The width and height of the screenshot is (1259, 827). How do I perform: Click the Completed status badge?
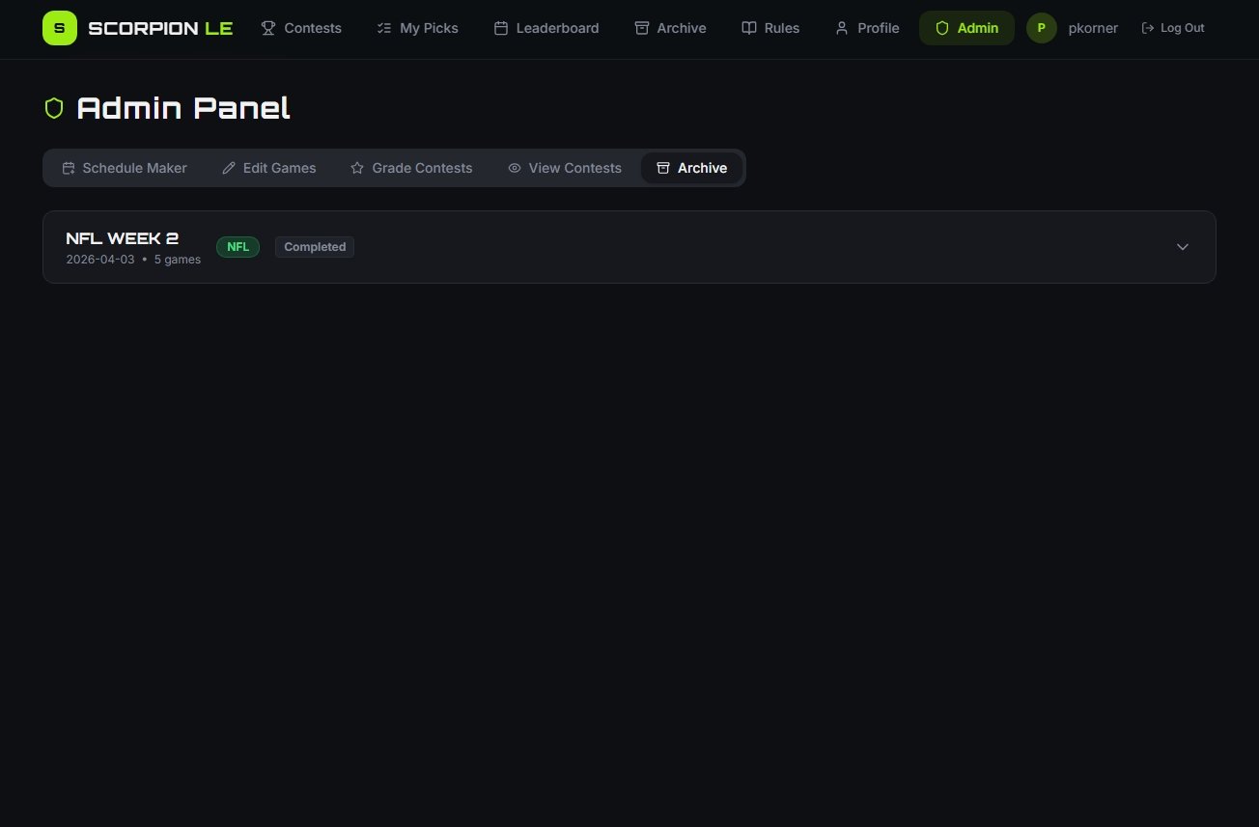315,247
